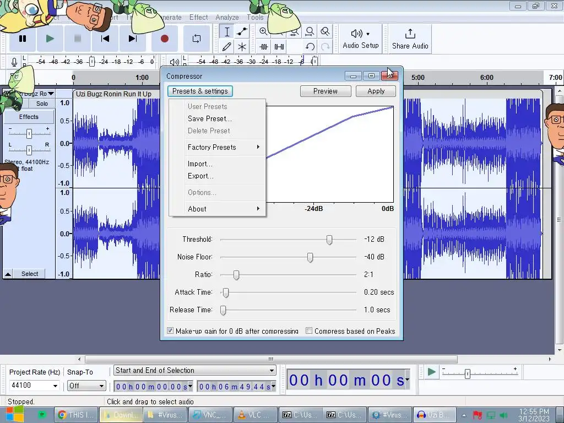Click the Attack Time slider handle

point(225,292)
